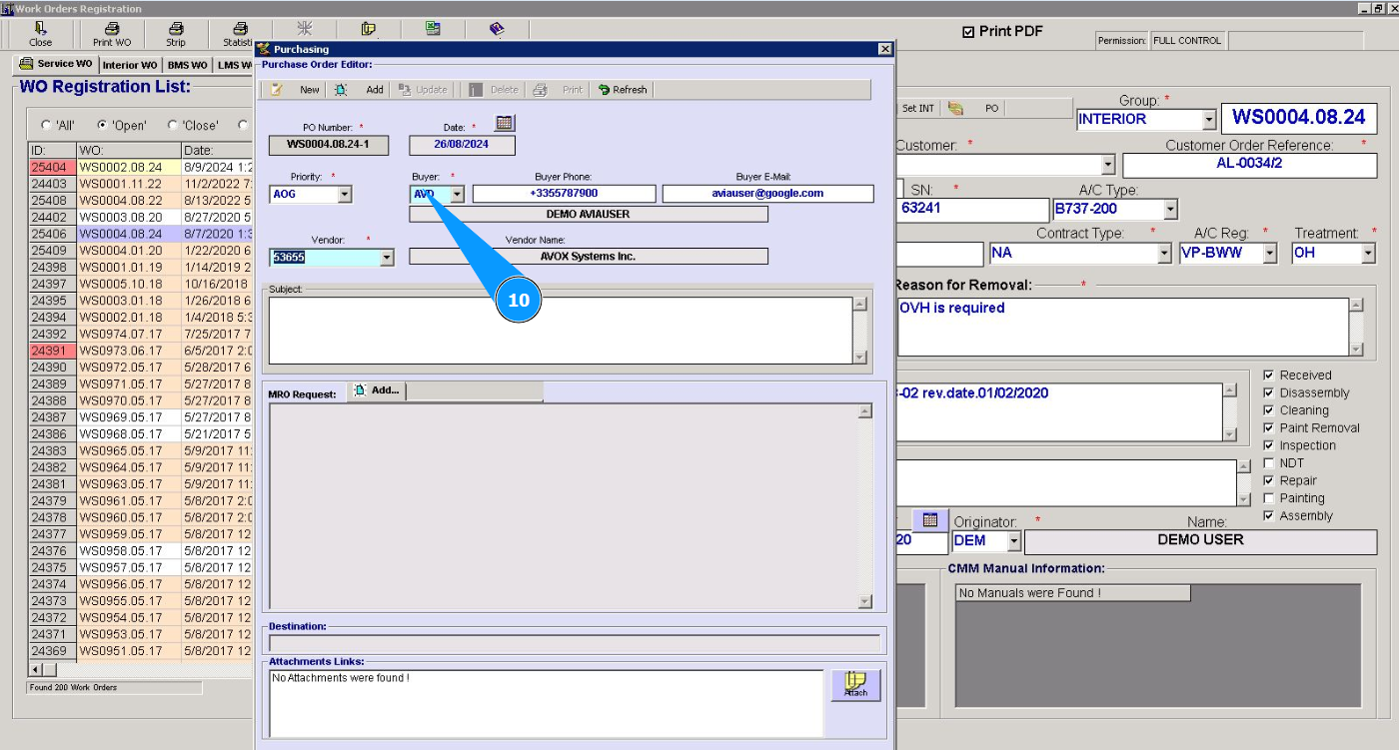This screenshot has width=1399, height=750.
Task: Switch to the BMS WO tab
Action: point(188,66)
